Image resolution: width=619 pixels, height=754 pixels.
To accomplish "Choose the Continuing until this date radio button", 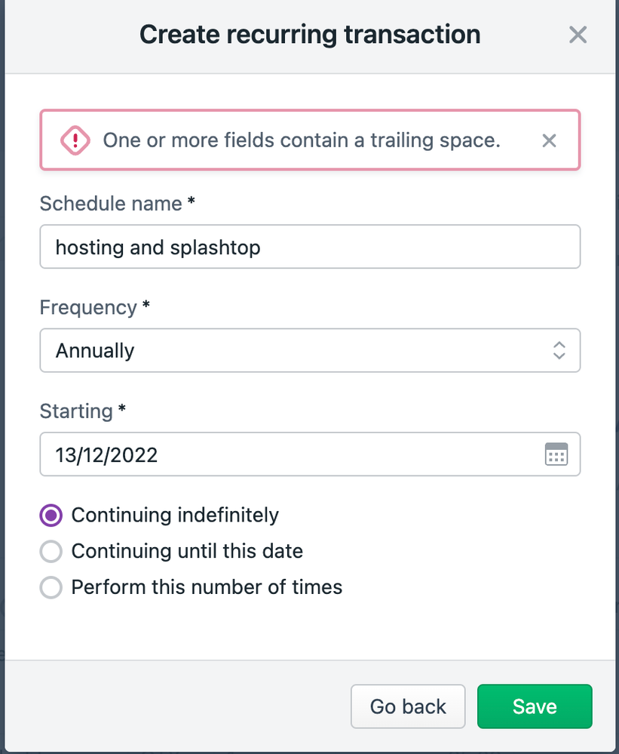I will [x=51, y=552].
